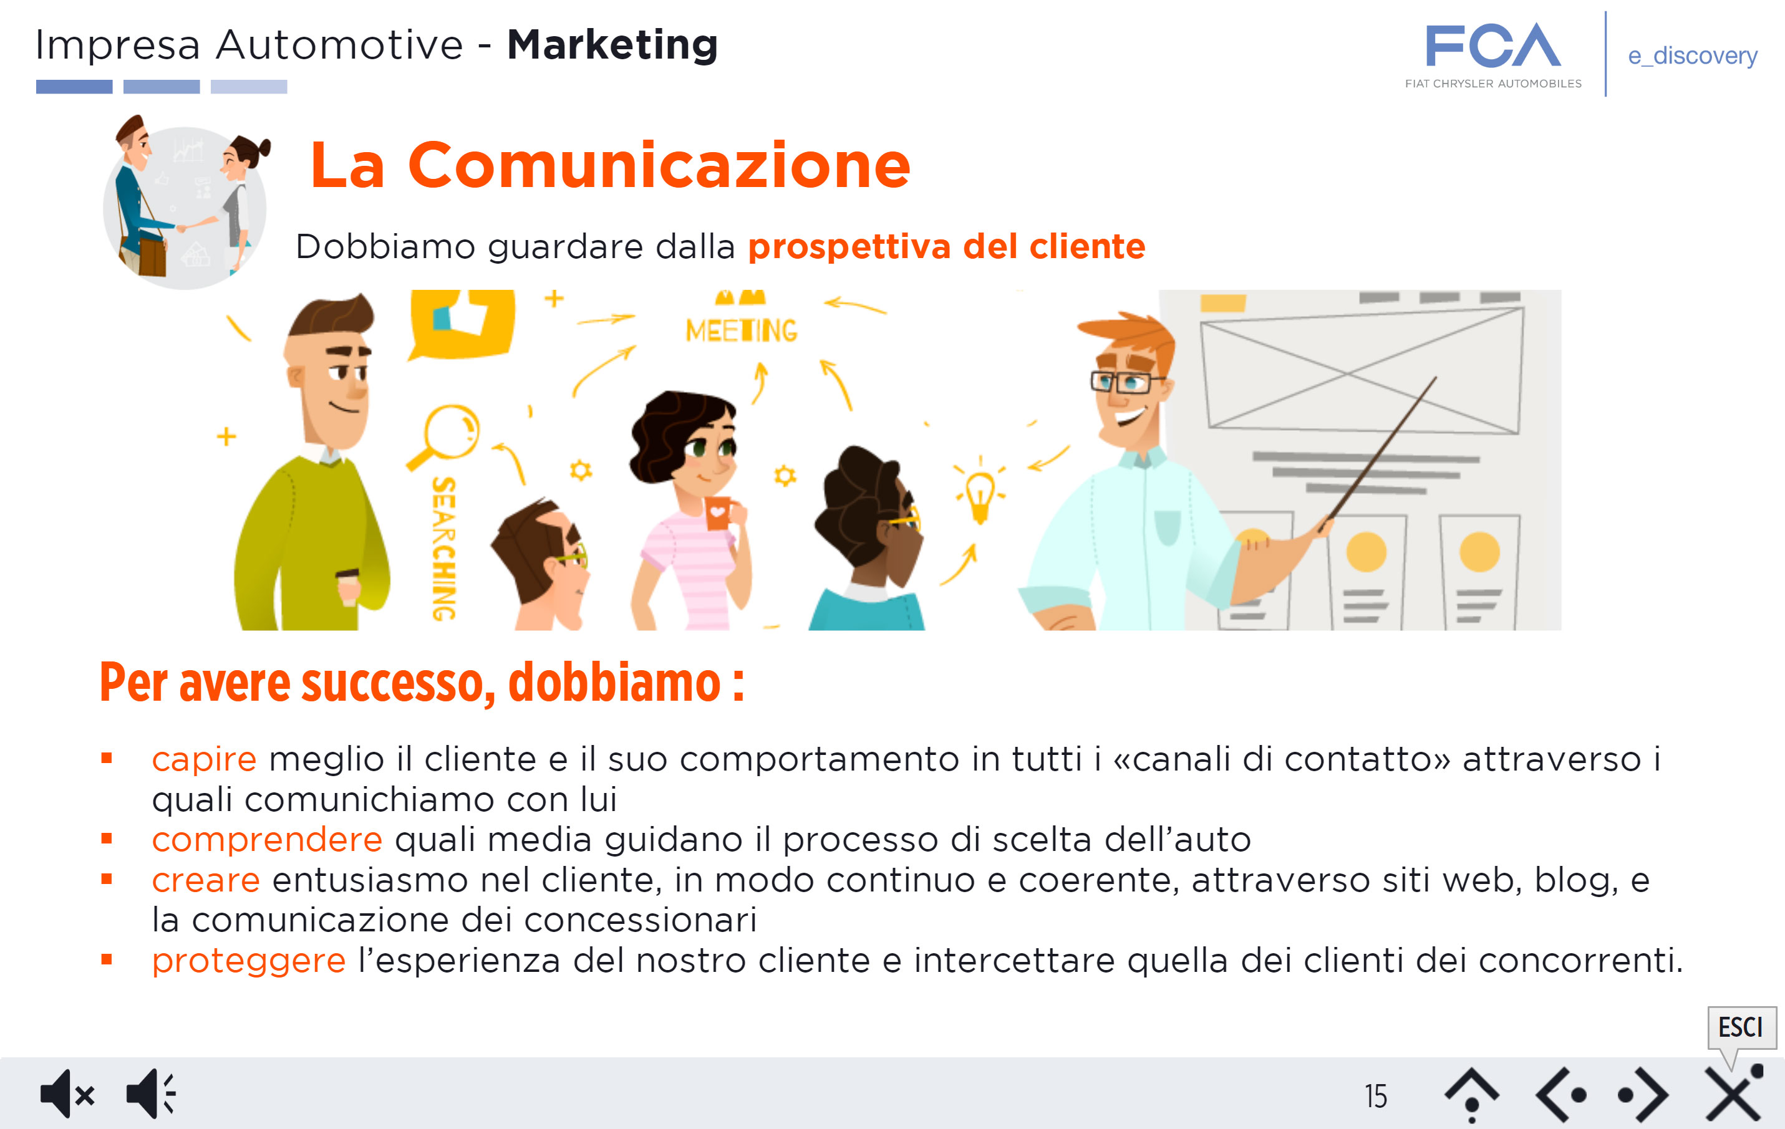Click the page number 15 indicator
Screen dimensions: 1785x1129
1376,1097
